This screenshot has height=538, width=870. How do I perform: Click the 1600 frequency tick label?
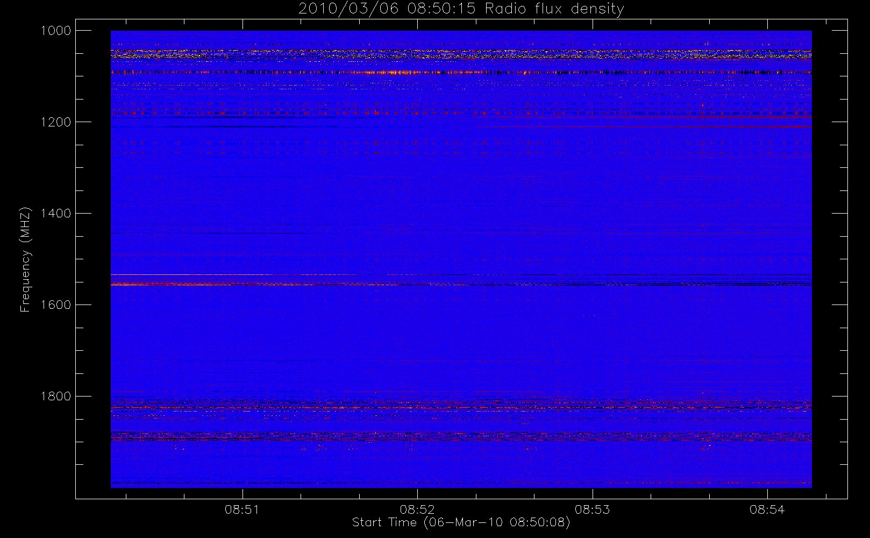[x=56, y=305]
